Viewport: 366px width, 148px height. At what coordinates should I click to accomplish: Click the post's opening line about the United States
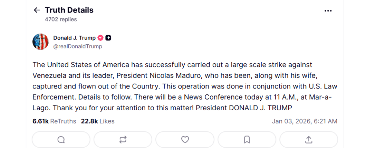111,65
